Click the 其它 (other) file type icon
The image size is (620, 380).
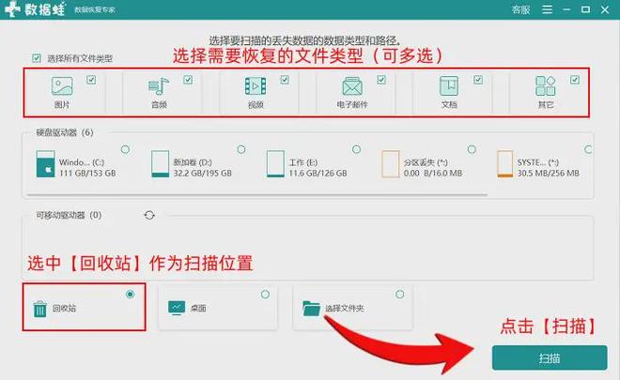(546, 86)
